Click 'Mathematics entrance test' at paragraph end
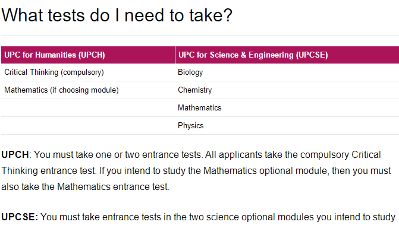 coord(112,187)
